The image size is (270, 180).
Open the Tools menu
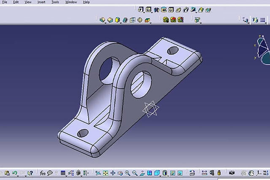[55, 2]
